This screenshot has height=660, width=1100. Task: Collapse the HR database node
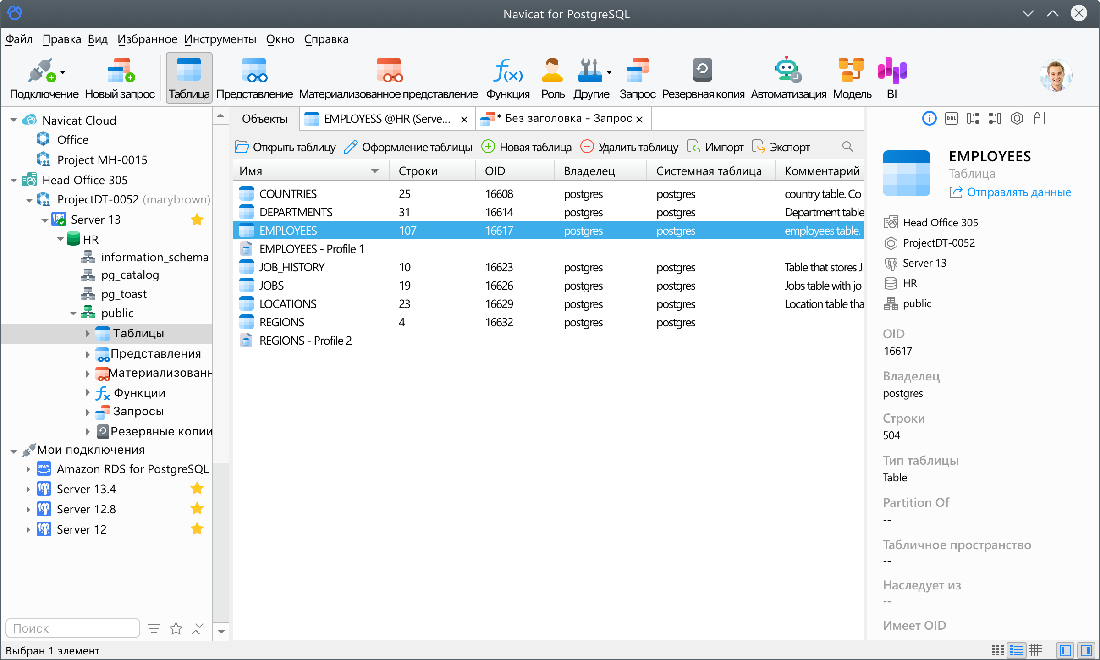tap(60, 239)
